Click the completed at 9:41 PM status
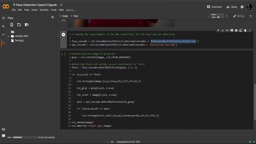 pos(128,142)
